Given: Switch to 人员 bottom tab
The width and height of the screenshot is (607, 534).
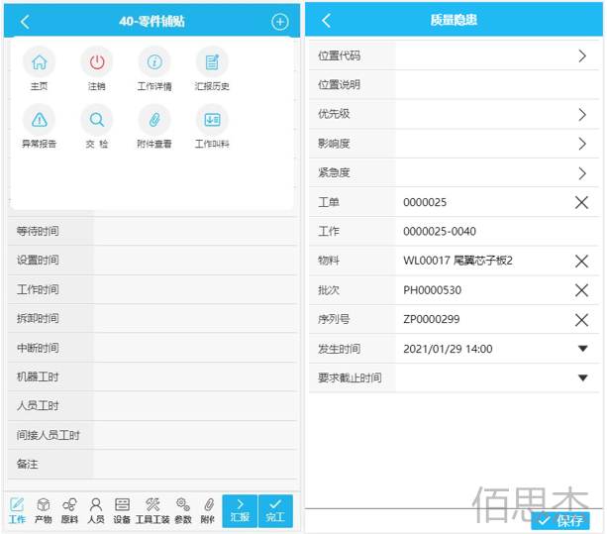Looking at the screenshot, I should (x=96, y=511).
